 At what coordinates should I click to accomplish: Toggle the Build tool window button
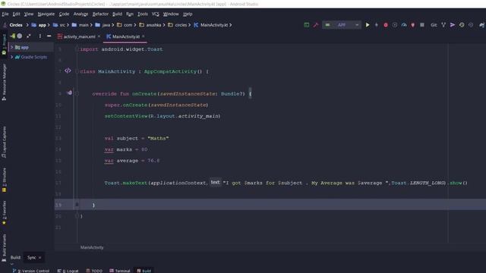pyautogui.click(x=144, y=271)
